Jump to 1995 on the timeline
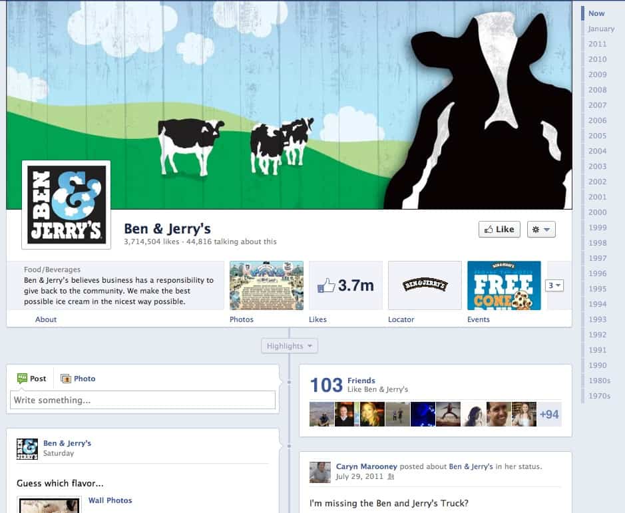The image size is (625, 513). [x=598, y=289]
